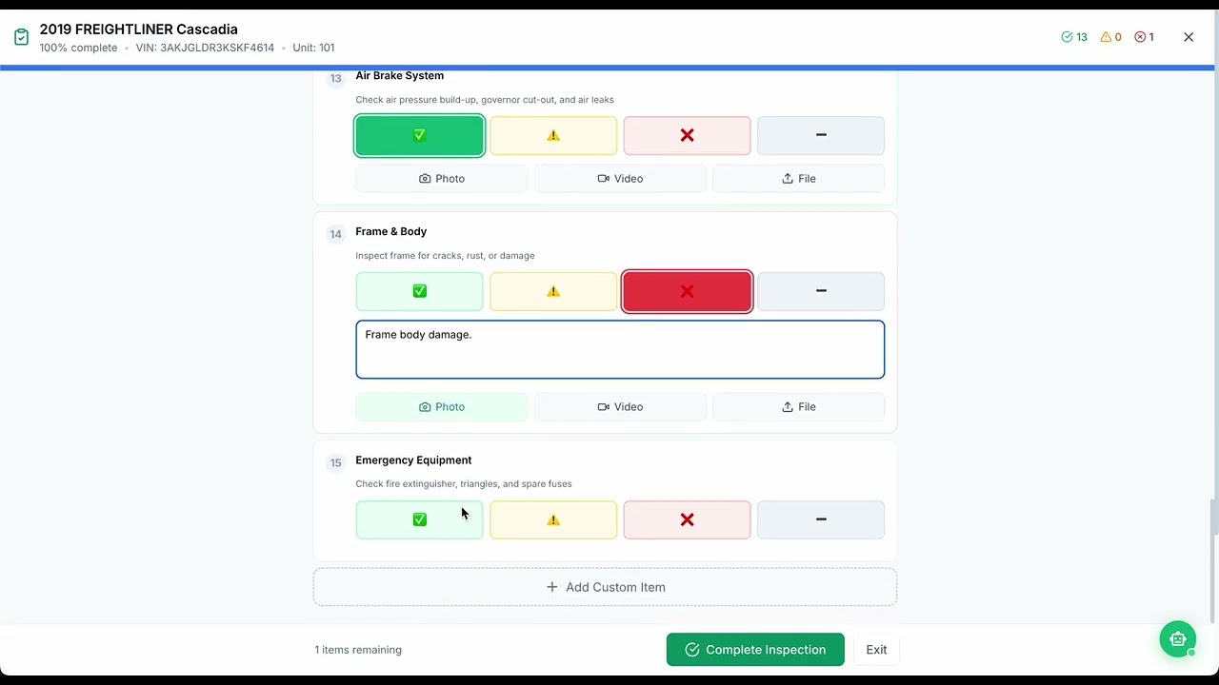Upload a file to Air Brake System

(798, 178)
